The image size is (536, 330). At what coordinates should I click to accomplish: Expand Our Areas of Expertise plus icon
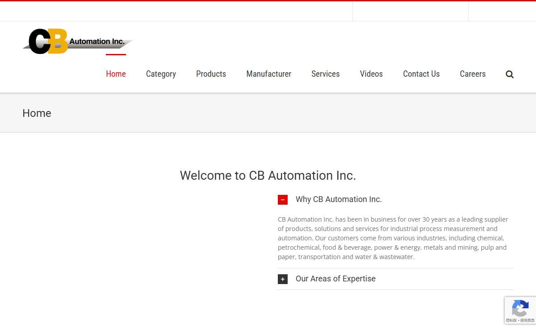pyautogui.click(x=283, y=279)
